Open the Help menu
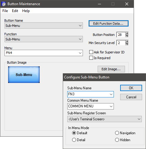Viewport: 146px width, 149px height. [26, 11]
